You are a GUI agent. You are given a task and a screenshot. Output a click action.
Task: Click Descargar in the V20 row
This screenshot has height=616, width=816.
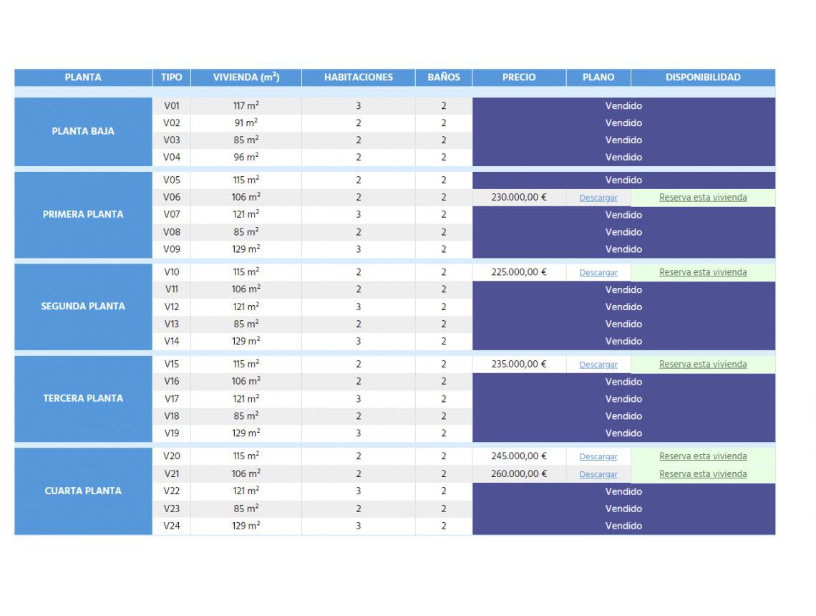pos(598,456)
